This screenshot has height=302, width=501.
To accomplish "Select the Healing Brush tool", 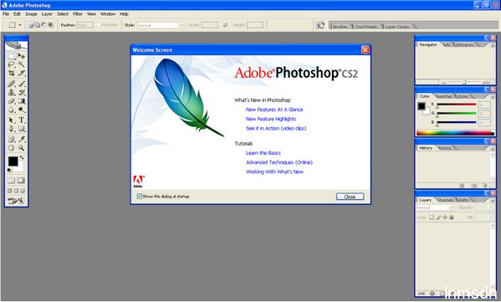I will pos(12,84).
